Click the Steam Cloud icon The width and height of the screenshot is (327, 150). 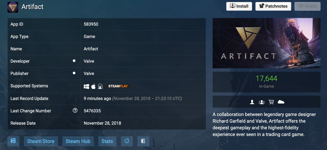(281, 102)
